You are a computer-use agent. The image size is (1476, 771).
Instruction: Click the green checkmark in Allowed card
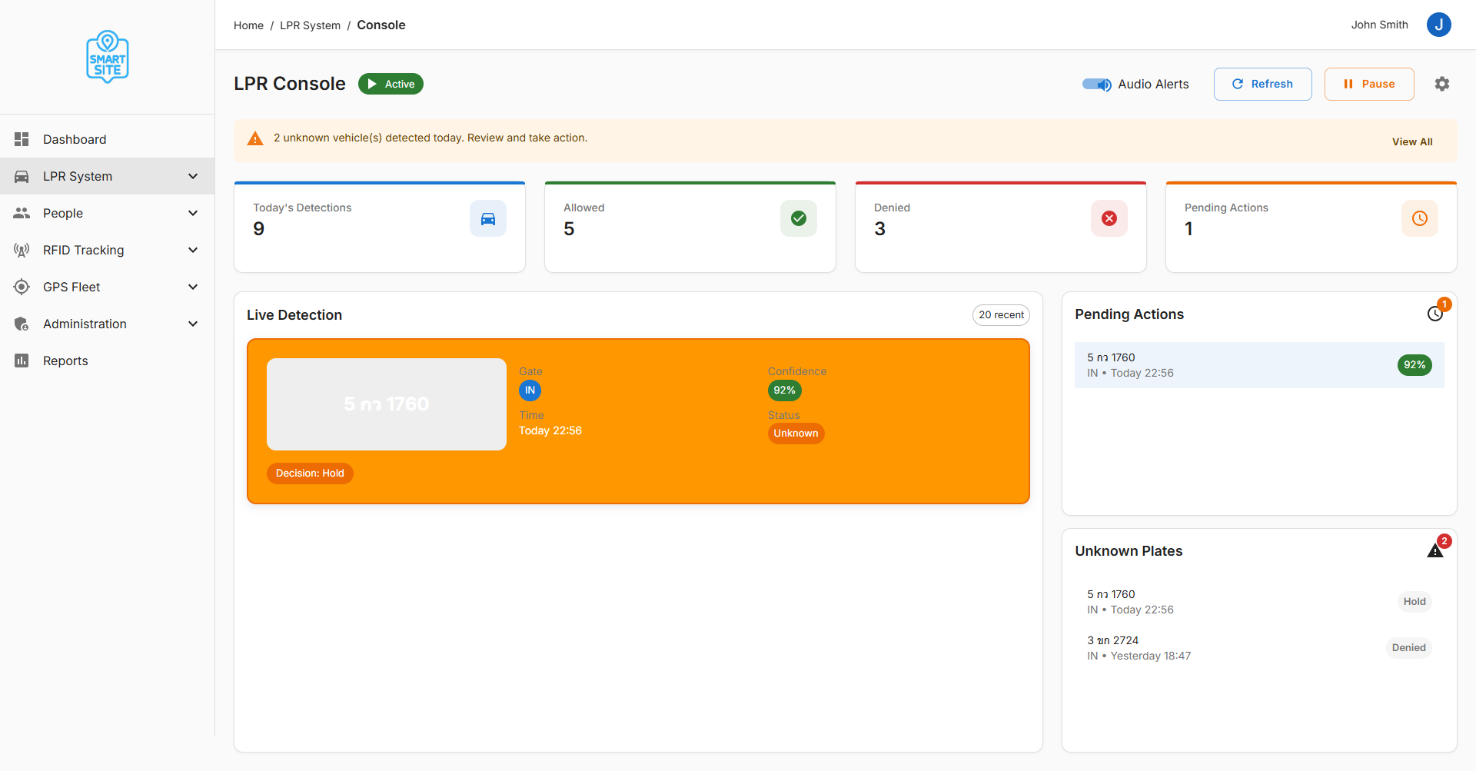tap(798, 218)
